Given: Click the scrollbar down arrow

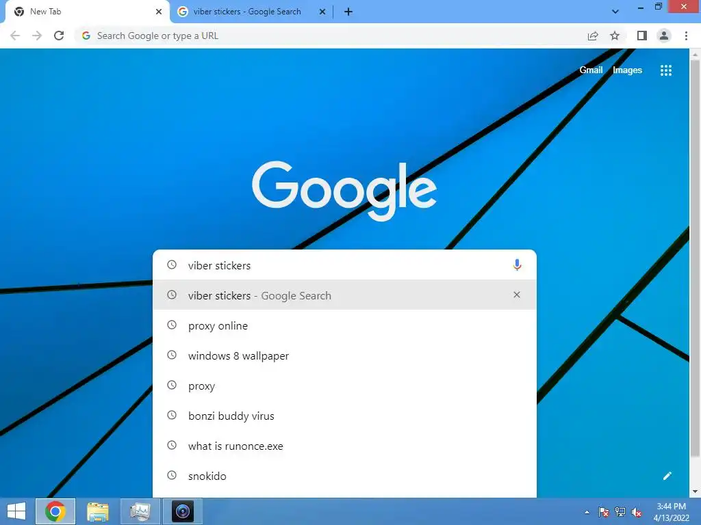Looking at the screenshot, I should coord(695,492).
